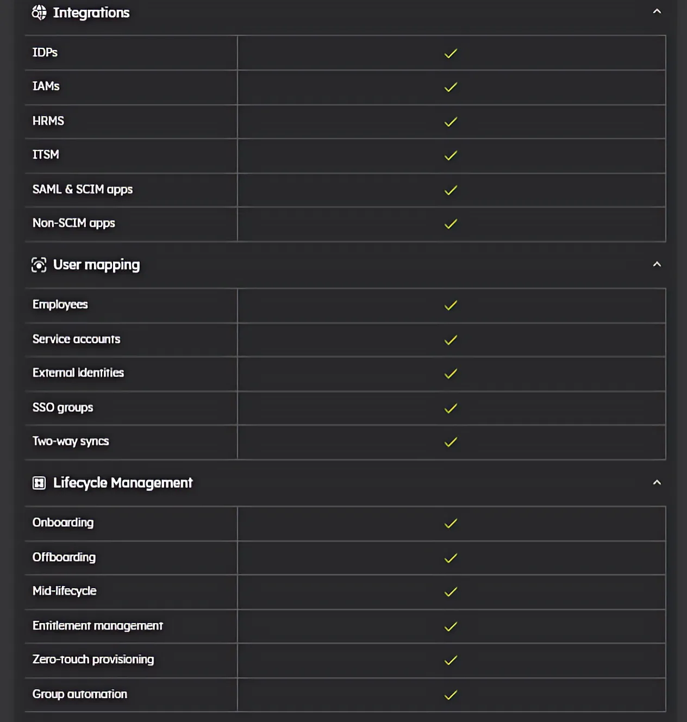This screenshot has width=687, height=722.
Task: Toggle the checkmark beside Service accounts
Action: 451,340
